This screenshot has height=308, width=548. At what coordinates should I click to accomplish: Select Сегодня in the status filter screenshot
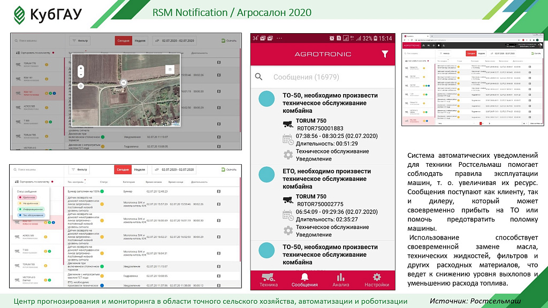click(x=123, y=170)
